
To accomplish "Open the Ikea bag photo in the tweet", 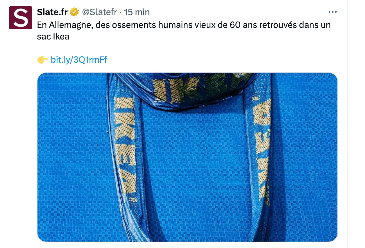I will pyautogui.click(x=187, y=157).
